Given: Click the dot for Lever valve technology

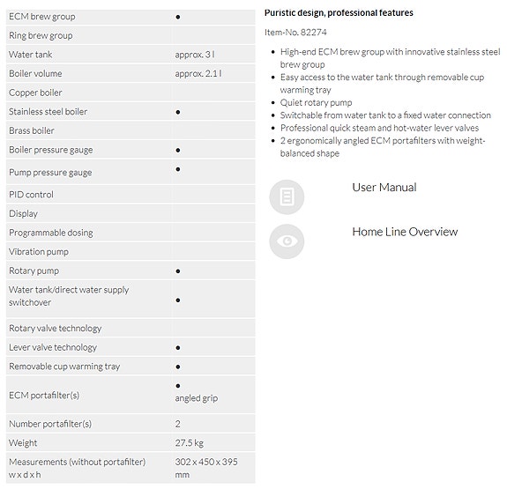Looking at the screenshot, I should [x=178, y=348].
